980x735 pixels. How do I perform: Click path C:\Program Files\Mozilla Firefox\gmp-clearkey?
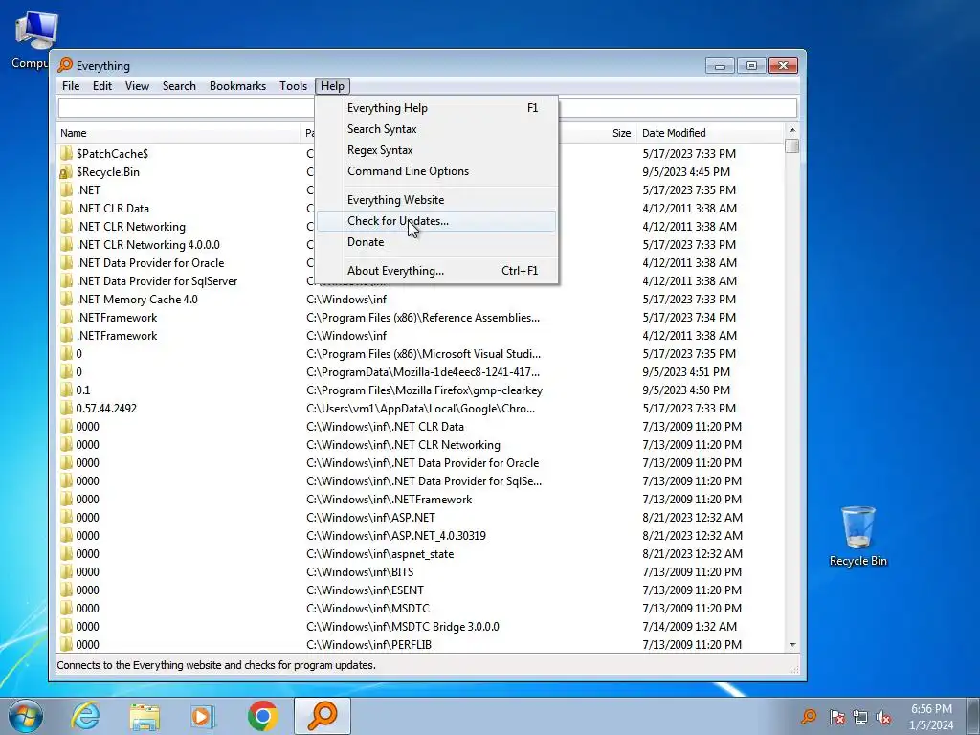[x=424, y=390]
